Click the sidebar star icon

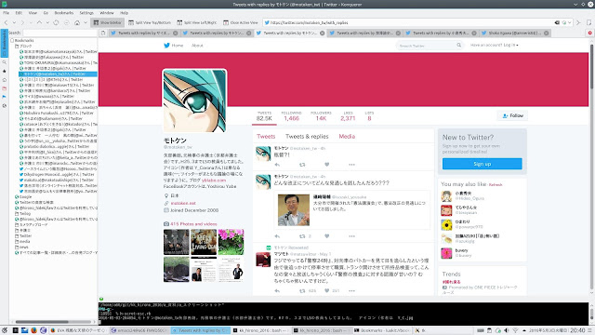pyautogui.click(x=5, y=71)
